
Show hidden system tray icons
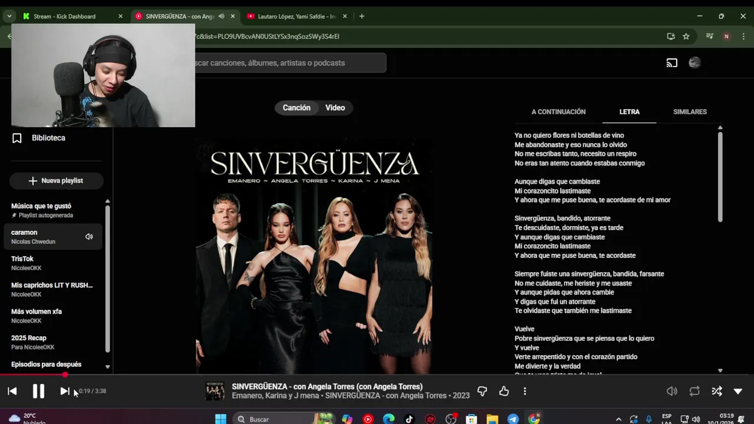(x=619, y=419)
